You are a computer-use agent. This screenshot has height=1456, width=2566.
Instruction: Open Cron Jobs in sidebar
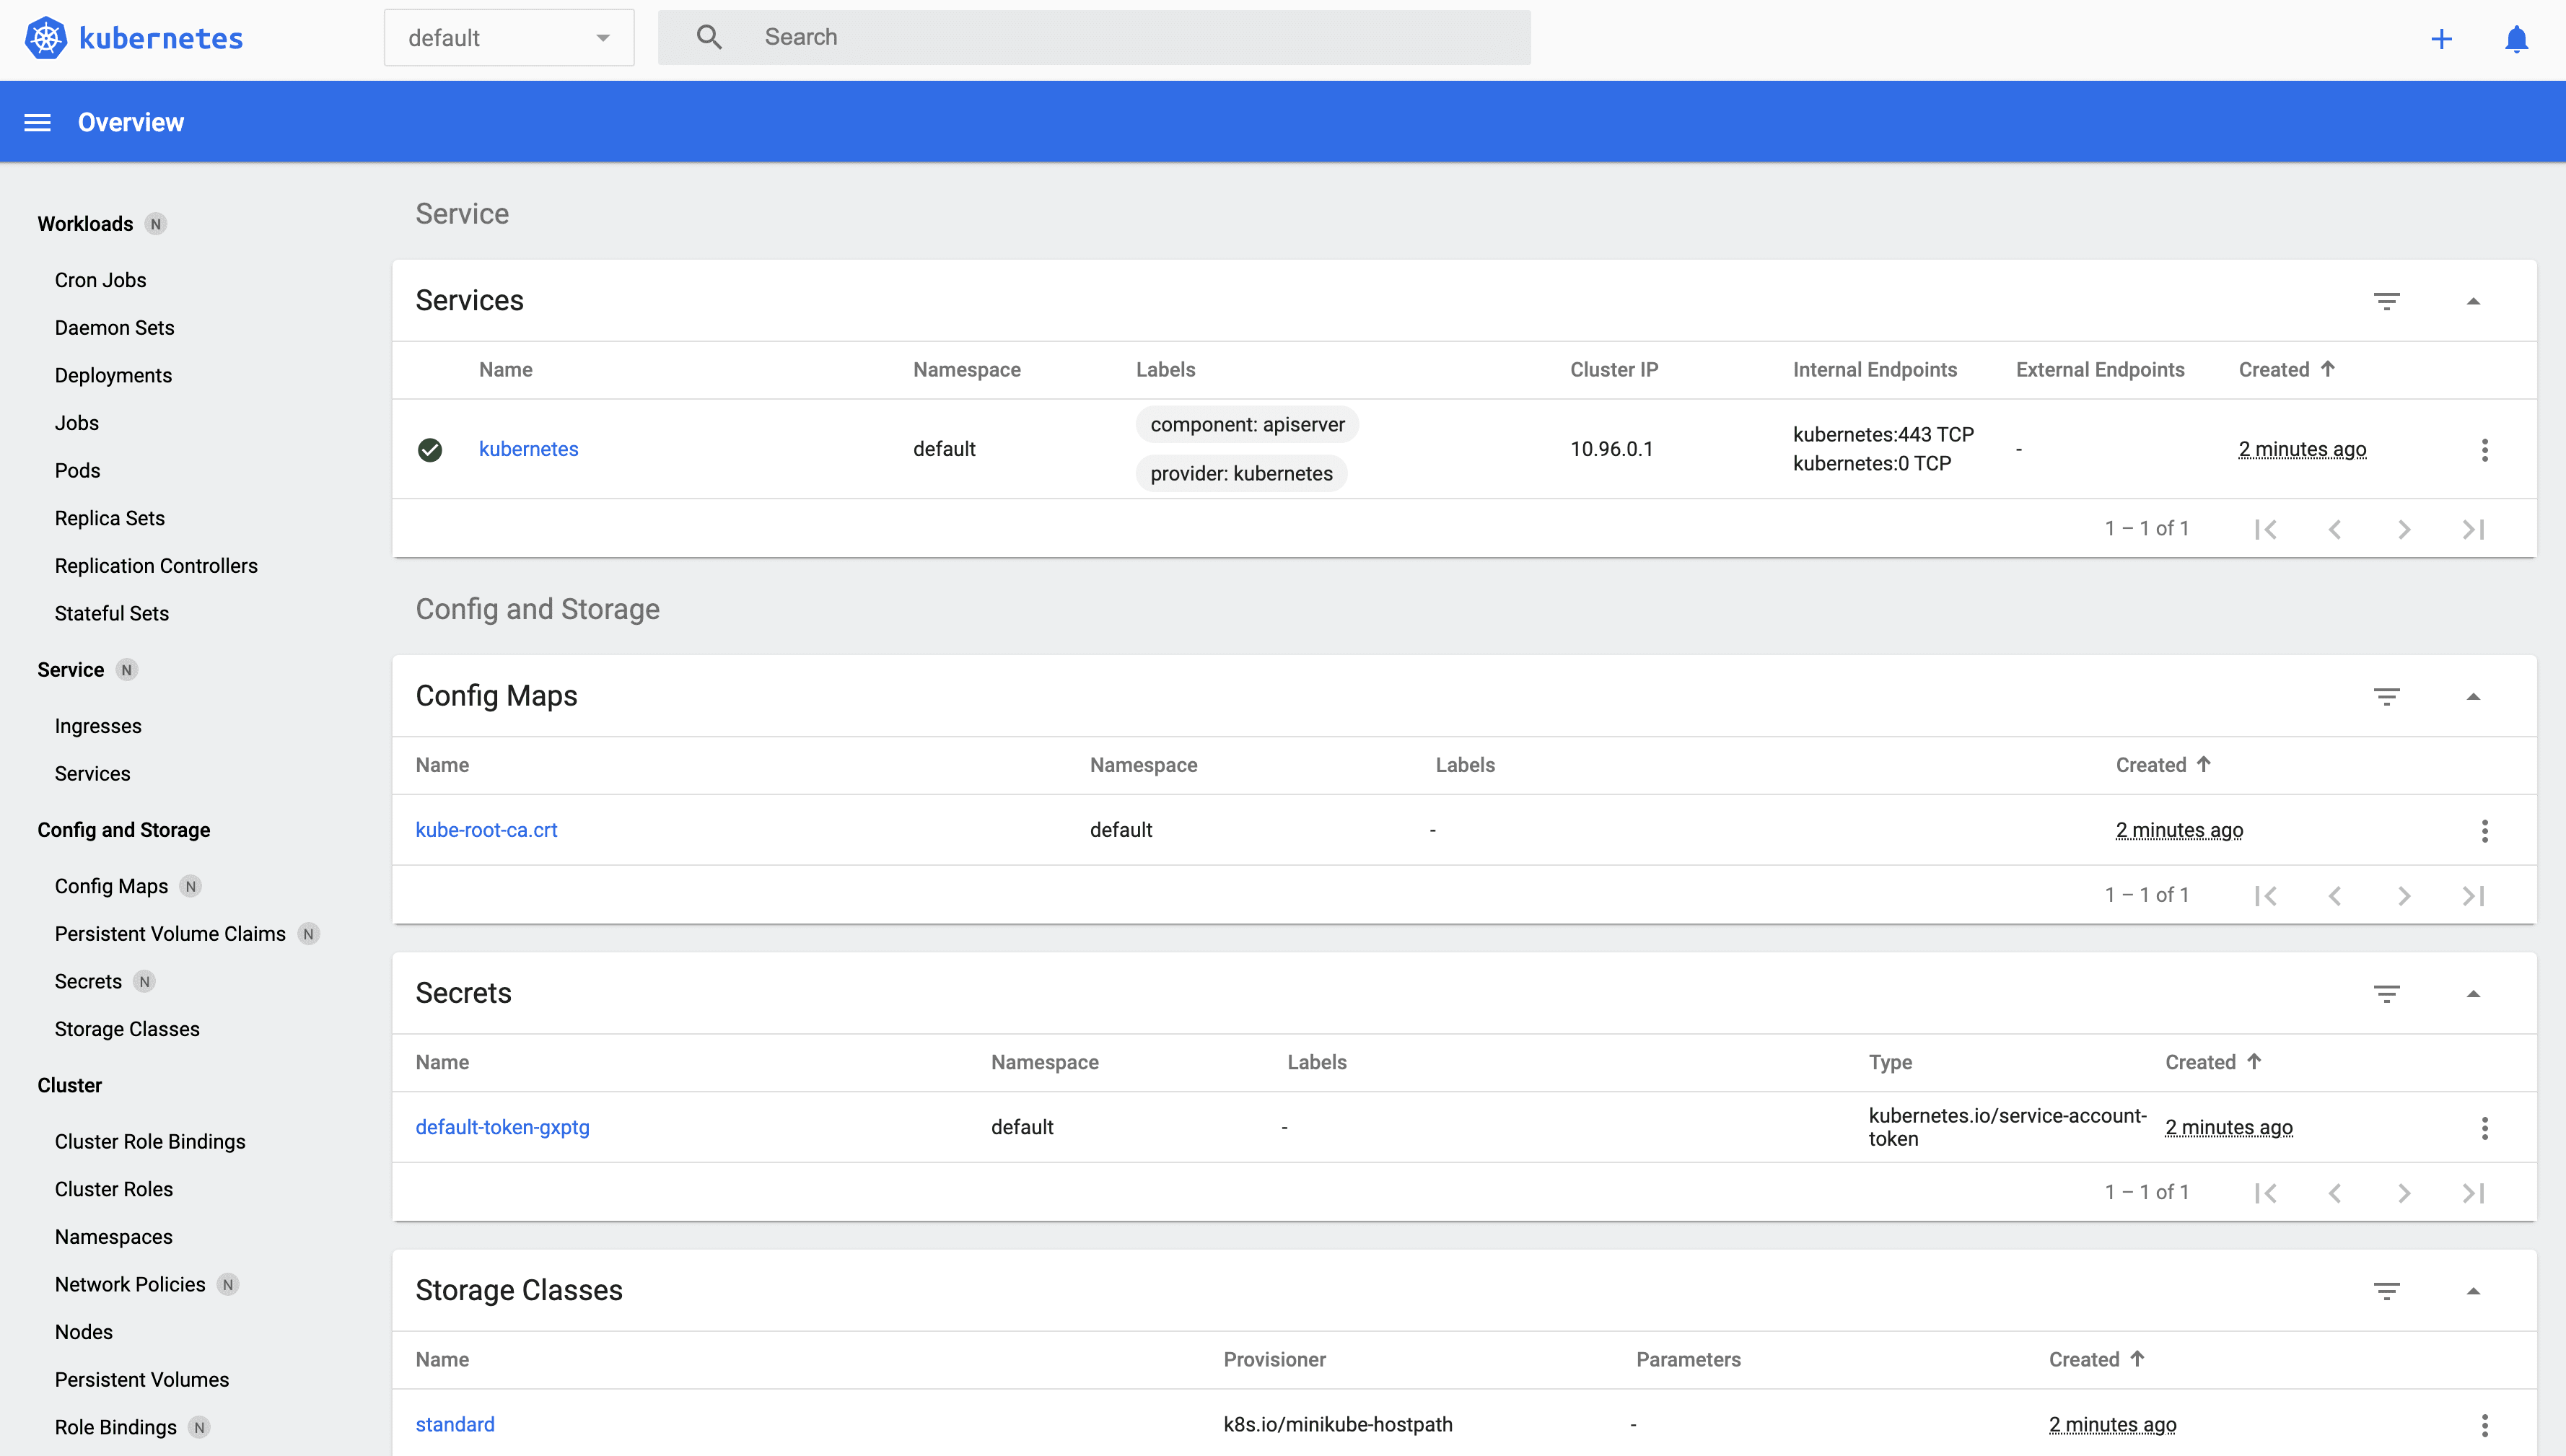pyautogui.click(x=101, y=280)
